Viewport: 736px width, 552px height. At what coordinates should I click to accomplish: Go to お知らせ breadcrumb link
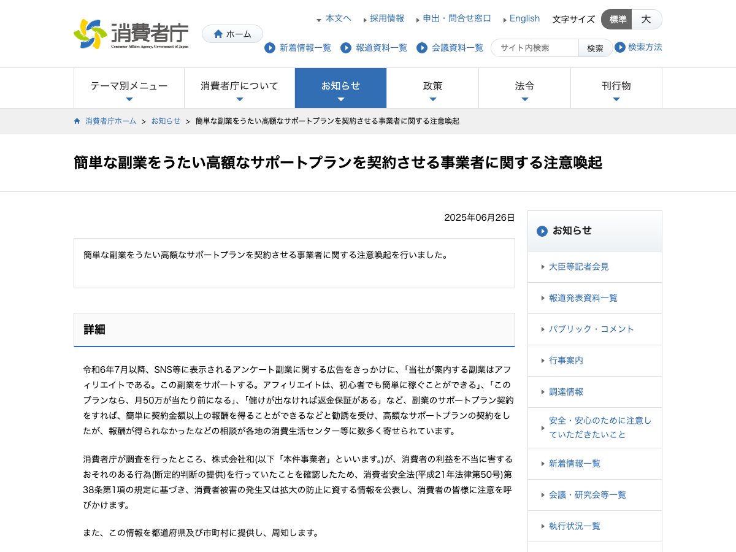[x=166, y=121]
